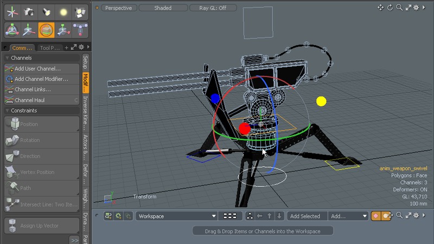Open the Actors &... vertical tab
Screen dimensions: 434x244
click(86, 147)
